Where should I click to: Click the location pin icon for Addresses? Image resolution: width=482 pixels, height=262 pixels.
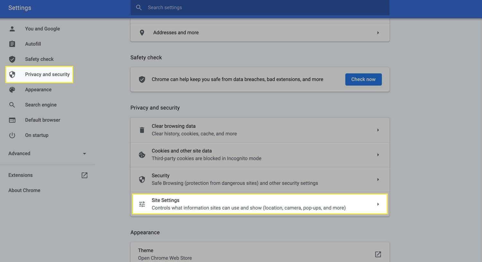pos(142,33)
